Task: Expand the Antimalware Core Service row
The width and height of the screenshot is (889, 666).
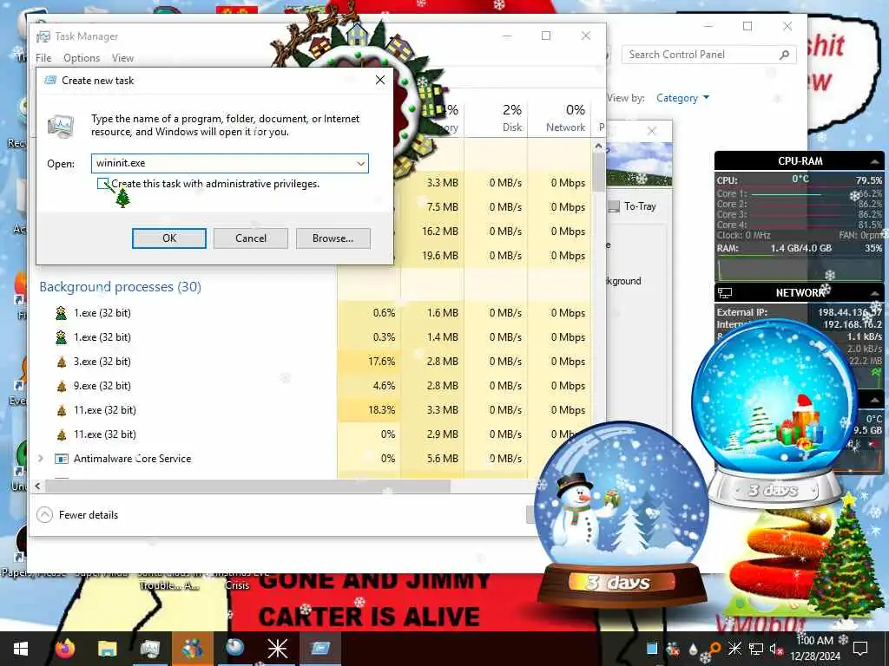Action: [40, 459]
